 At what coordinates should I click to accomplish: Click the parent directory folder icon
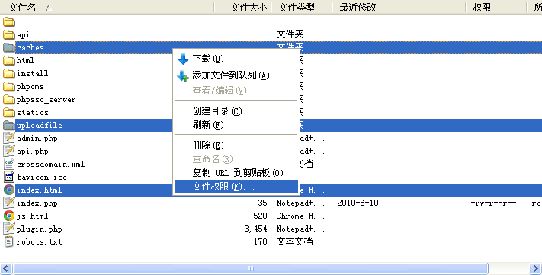(9, 22)
